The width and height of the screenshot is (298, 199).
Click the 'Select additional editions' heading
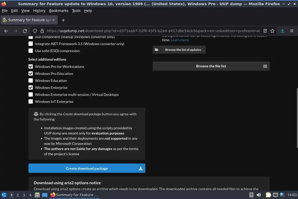pos(47,59)
